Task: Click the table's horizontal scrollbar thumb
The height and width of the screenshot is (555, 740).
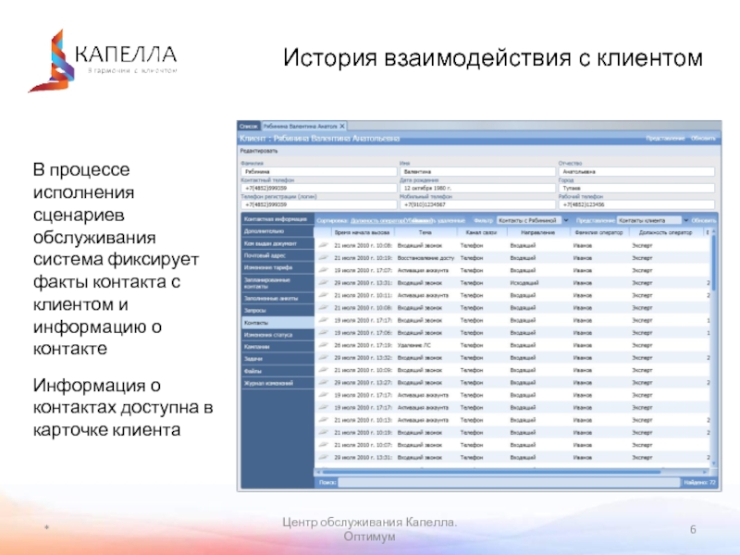Action: click(491, 472)
